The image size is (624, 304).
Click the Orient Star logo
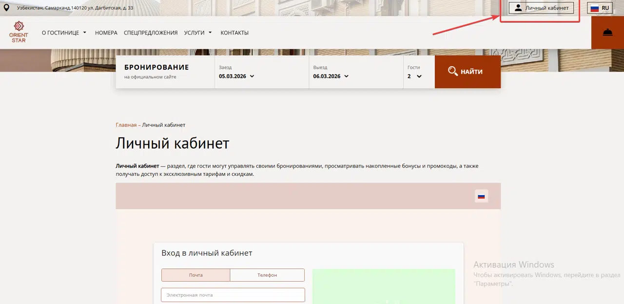click(19, 32)
